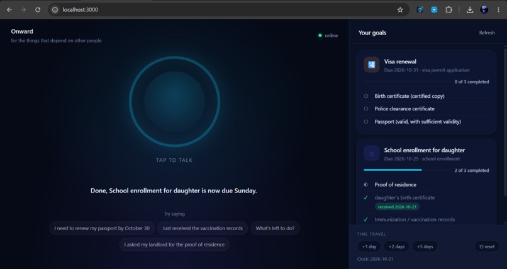
Task: Advance the clock by +5 days
Action: pyautogui.click(x=425, y=246)
